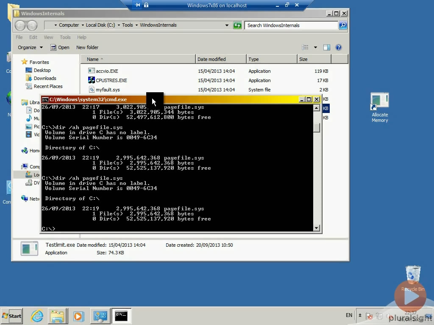Sort files by Size column
This screenshot has width=434, height=325.
(314, 59)
